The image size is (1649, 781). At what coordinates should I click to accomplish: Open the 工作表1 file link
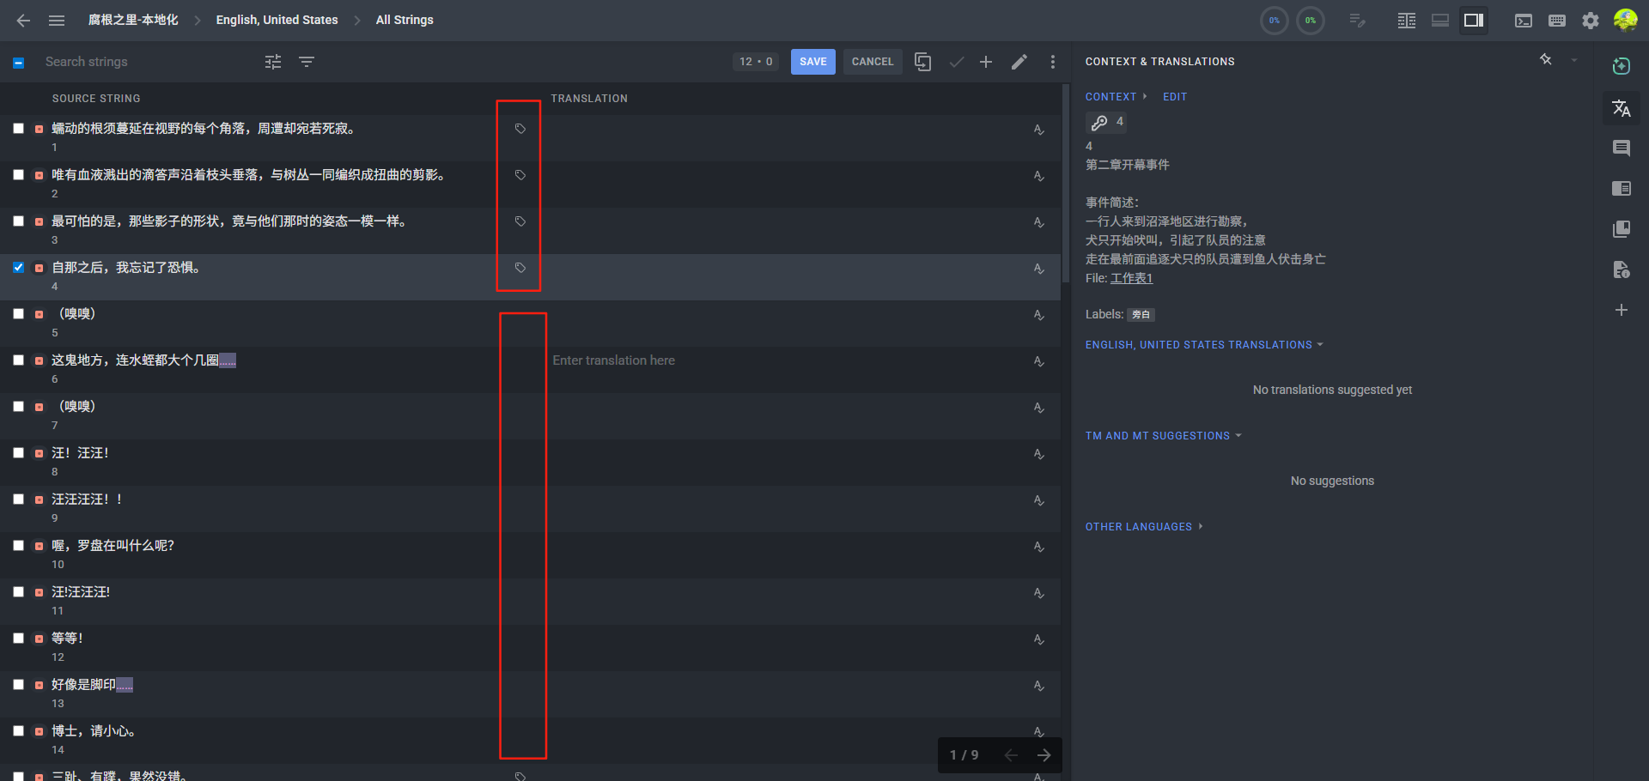1131,278
